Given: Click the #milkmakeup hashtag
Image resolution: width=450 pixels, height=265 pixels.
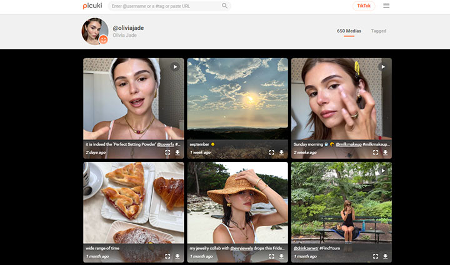Looking at the screenshot, I should click(376, 144).
